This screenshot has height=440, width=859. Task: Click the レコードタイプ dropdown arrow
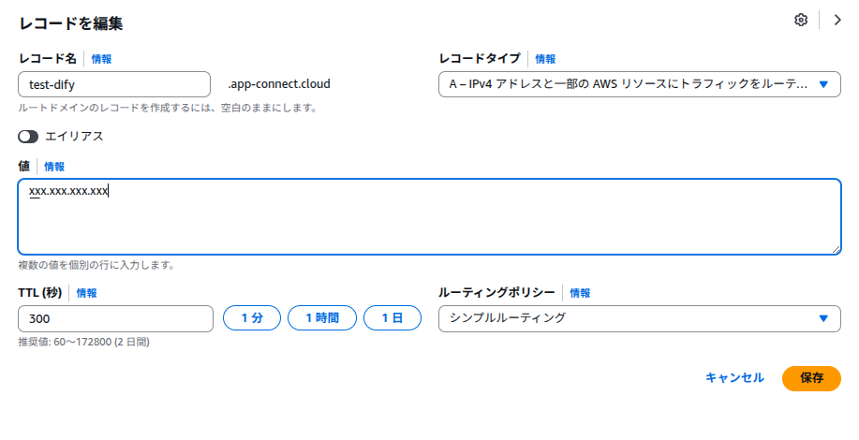pos(823,84)
